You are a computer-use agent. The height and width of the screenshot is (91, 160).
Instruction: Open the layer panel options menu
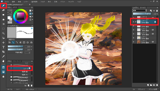click(157, 8)
